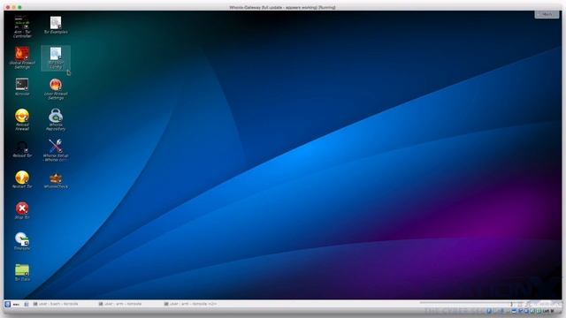Open User Firewall Settings icon
566x318 pixels.
pyautogui.click(x=56, y=89)
